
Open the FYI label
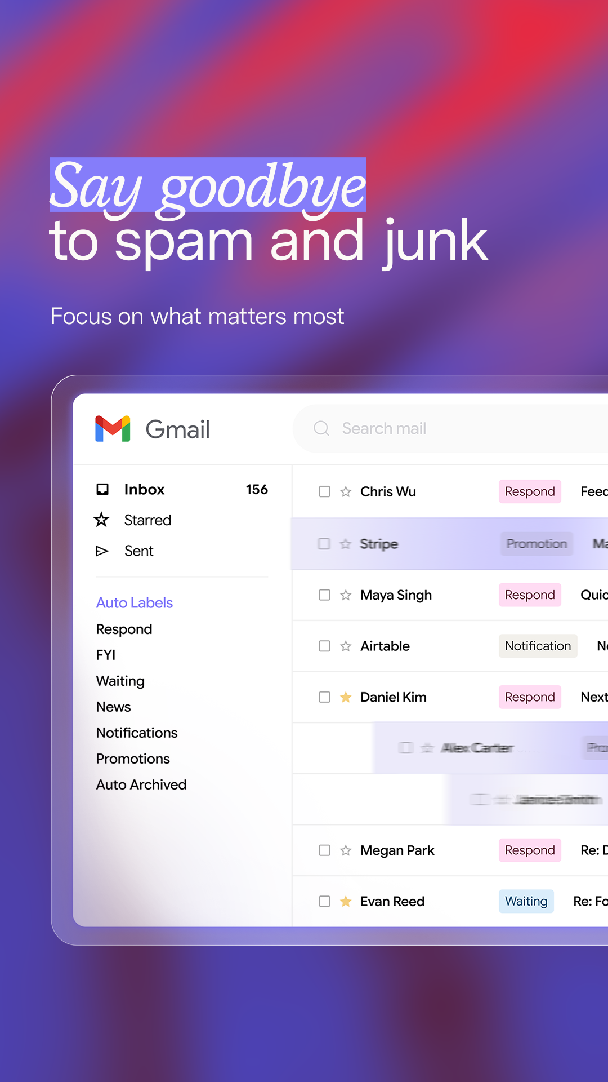(106, 655)
